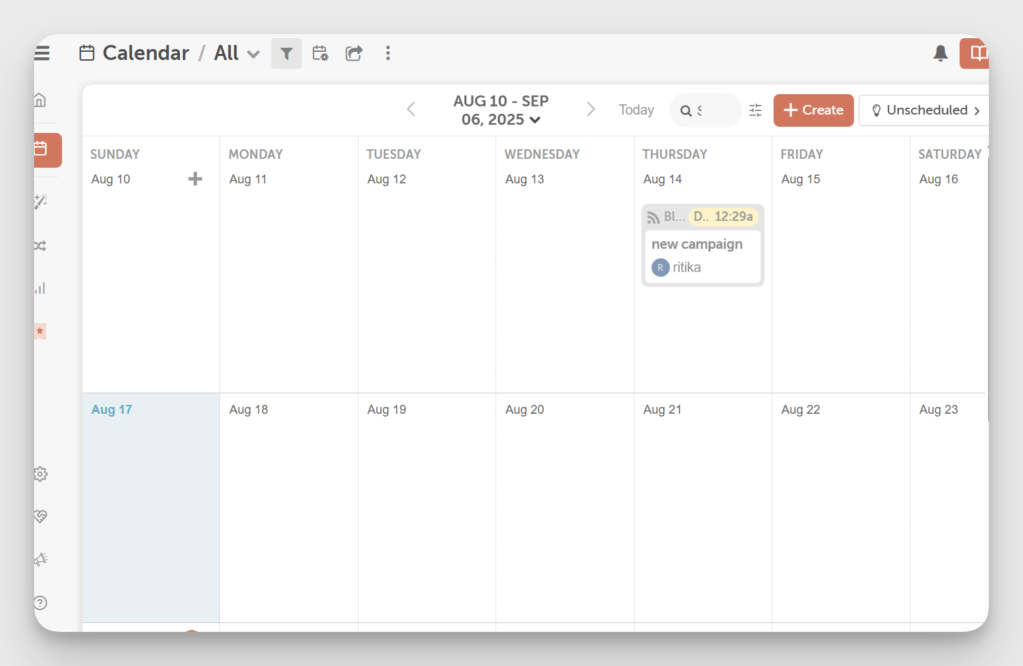
Task: Open the date range dropdown
Action: click(501, 110)
